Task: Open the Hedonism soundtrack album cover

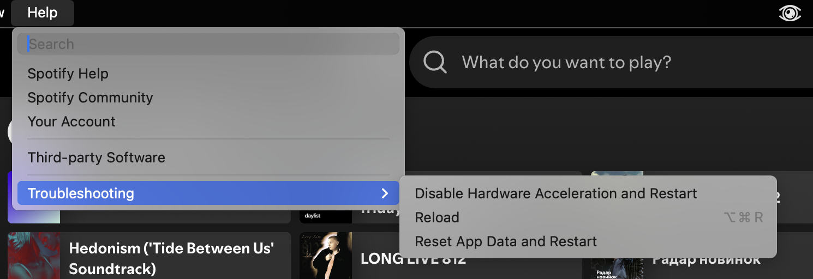Action: click(34, 256)
